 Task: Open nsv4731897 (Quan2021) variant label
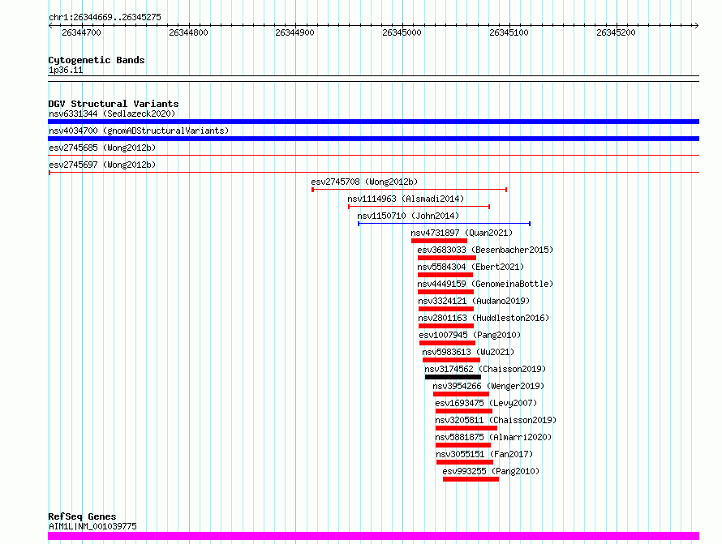coord(462,233)
